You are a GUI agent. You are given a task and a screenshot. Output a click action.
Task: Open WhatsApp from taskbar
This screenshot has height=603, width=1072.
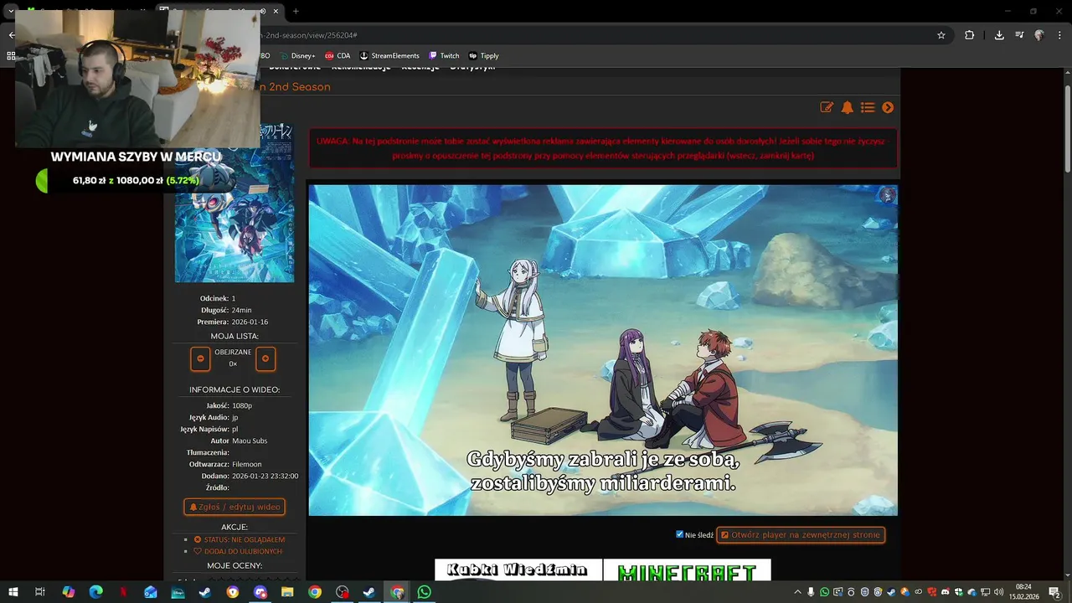(x=425, y=592)
